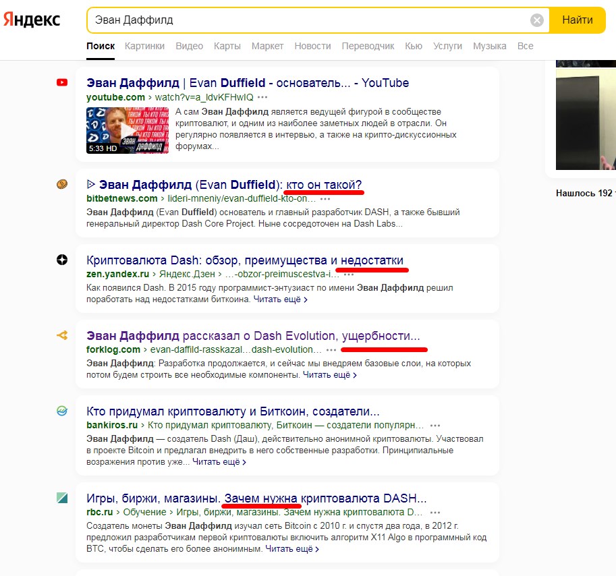This screenshot has width=616, height=576.
Task: Click the bitbetnews favicon icon
Action: 62,183
